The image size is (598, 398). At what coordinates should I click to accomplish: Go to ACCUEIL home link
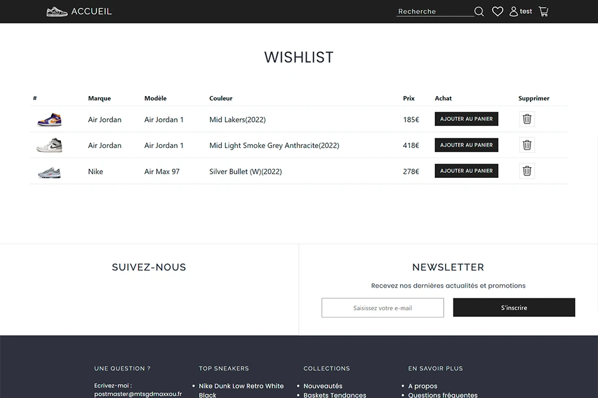(91, 11)
